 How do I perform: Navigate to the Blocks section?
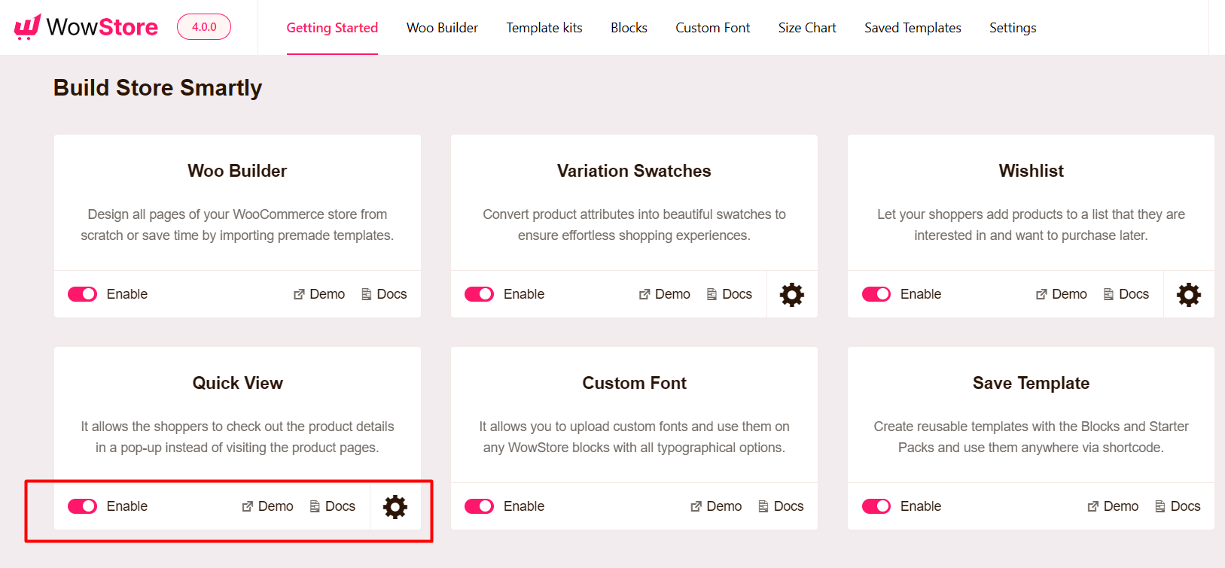pos(628,28)
